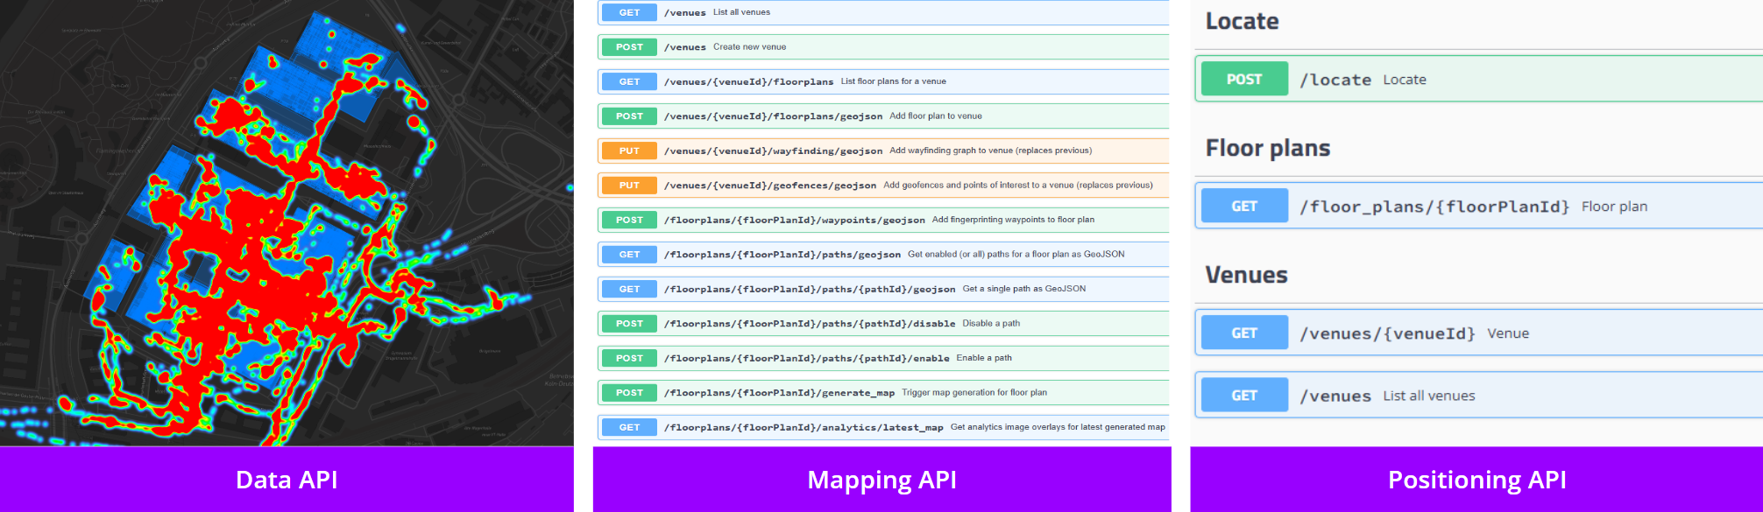Click PUT badge for wayfinding geojson endpoint

pyautogui.click(x=629, y=151)
